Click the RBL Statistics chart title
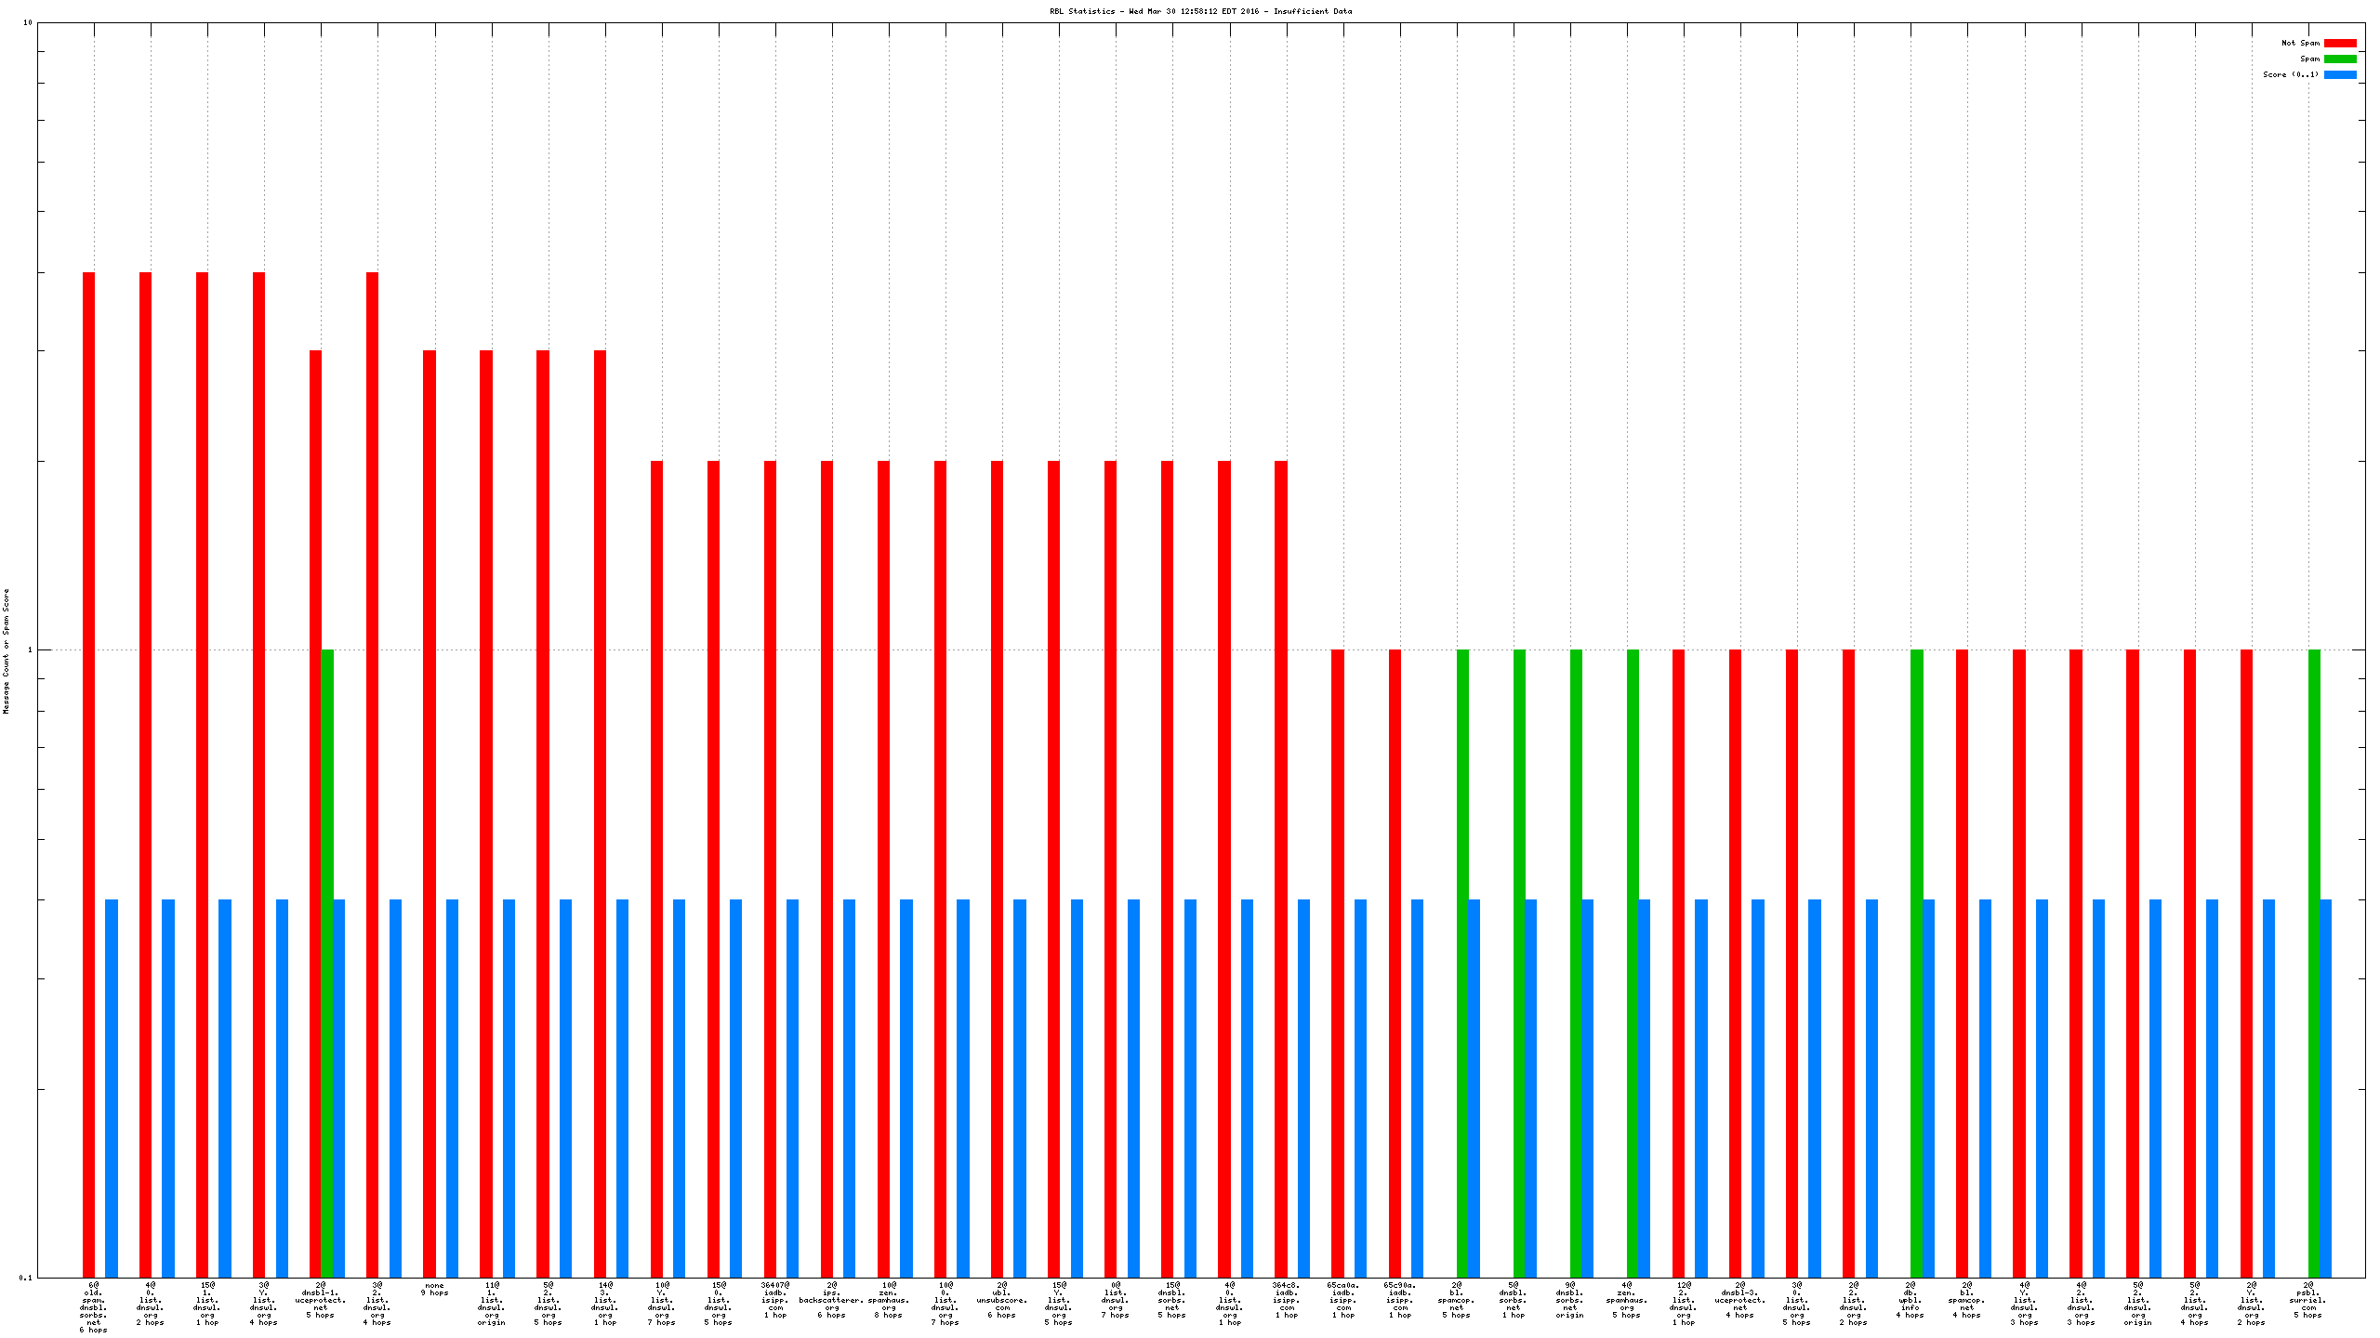Screen dimensions: 2380x1338 [x=1200, y=11]
